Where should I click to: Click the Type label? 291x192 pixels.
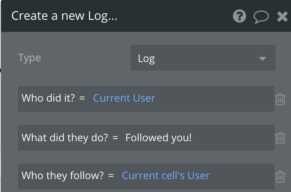(30, 58)
